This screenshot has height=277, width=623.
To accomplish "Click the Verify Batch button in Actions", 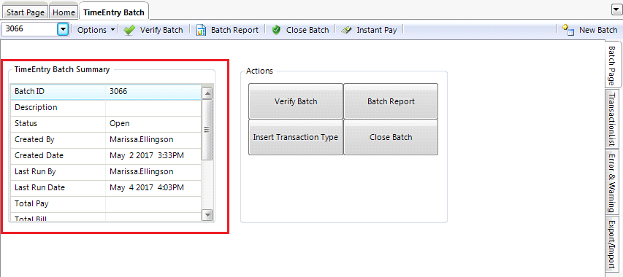I will pos(296,101).
